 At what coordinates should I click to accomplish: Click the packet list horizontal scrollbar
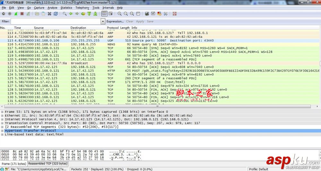tap(157, 106)
